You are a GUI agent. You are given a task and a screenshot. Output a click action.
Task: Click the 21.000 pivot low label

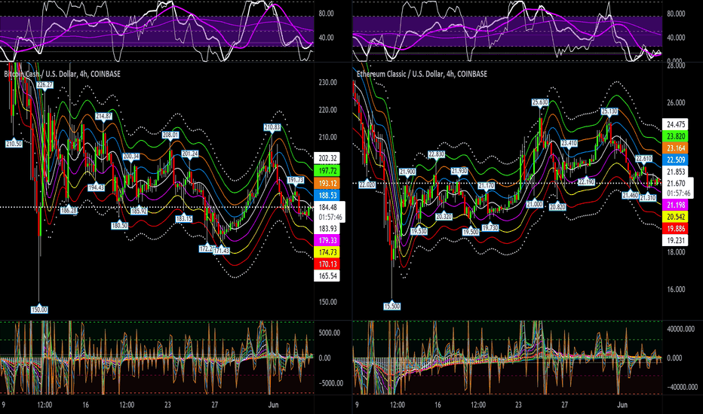point(535,204)
